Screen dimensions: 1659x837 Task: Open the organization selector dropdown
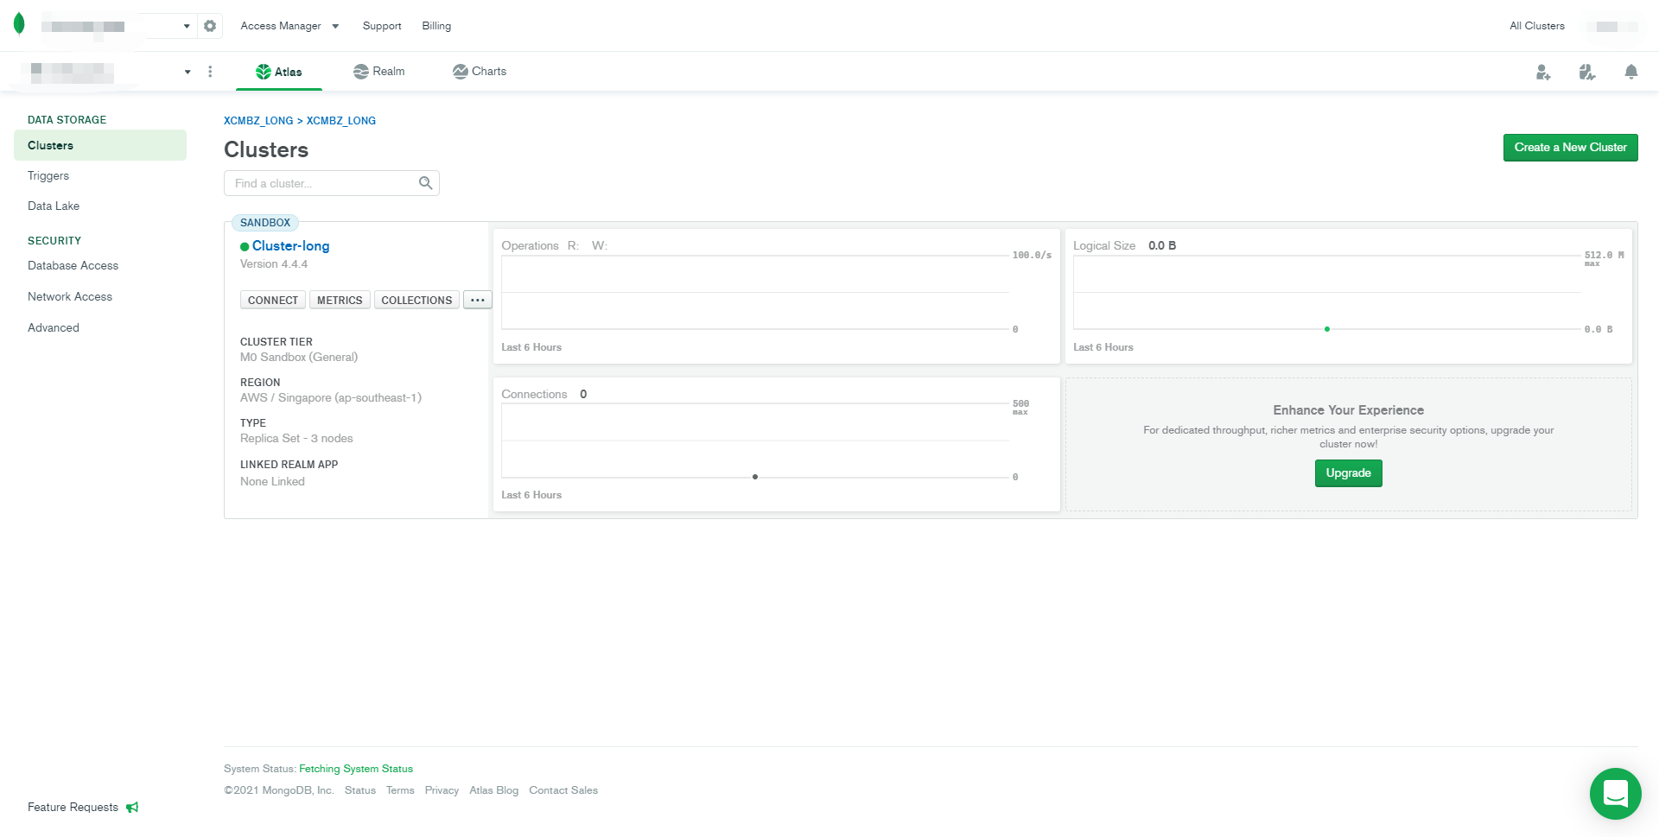187,26
